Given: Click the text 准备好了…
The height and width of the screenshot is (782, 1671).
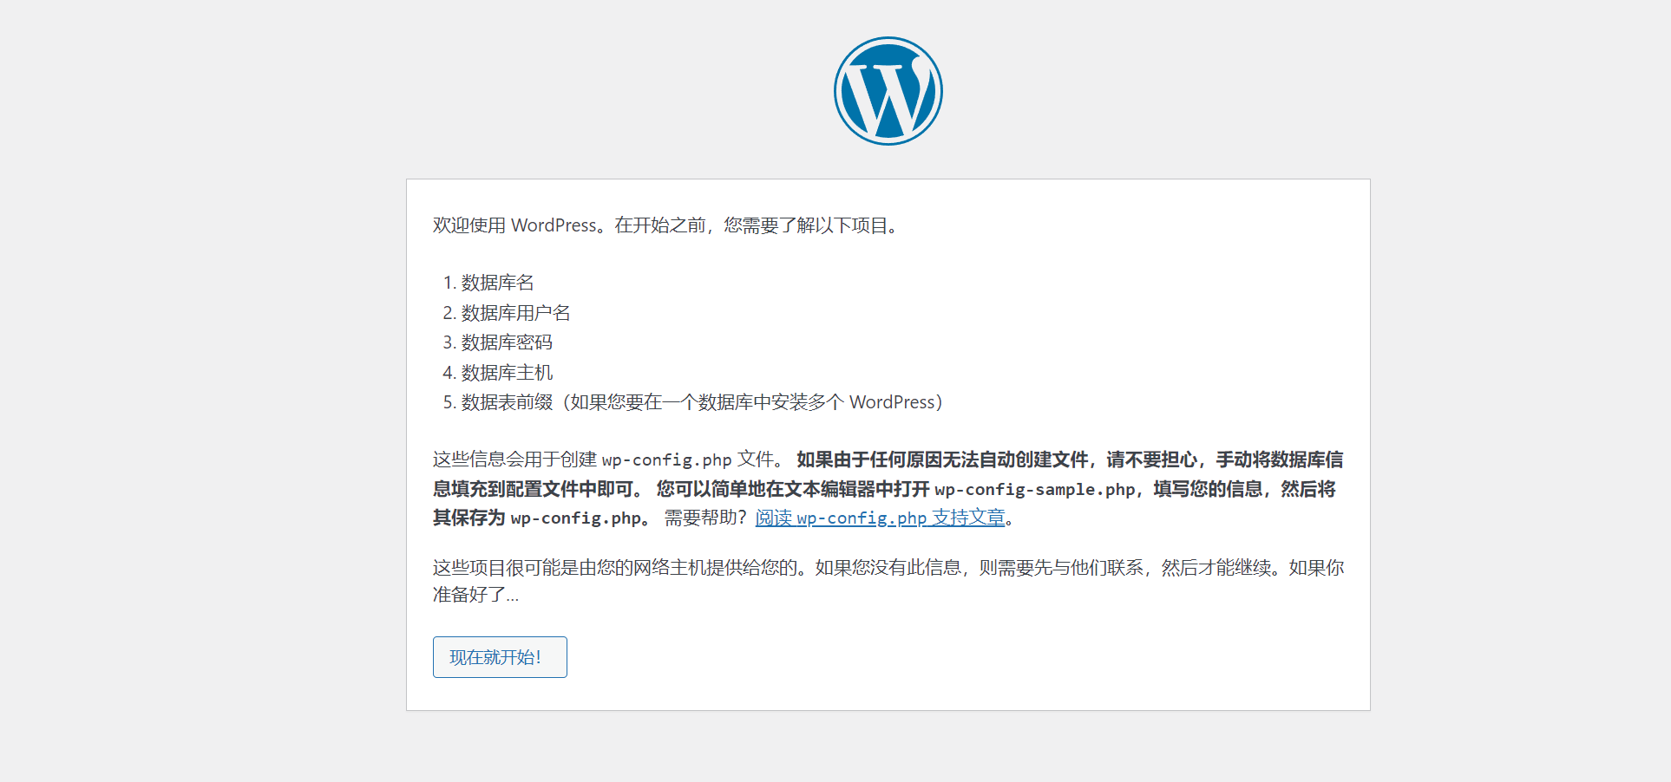Looking at the screenshot, I should pyautogui.click(x=475, y=595).
